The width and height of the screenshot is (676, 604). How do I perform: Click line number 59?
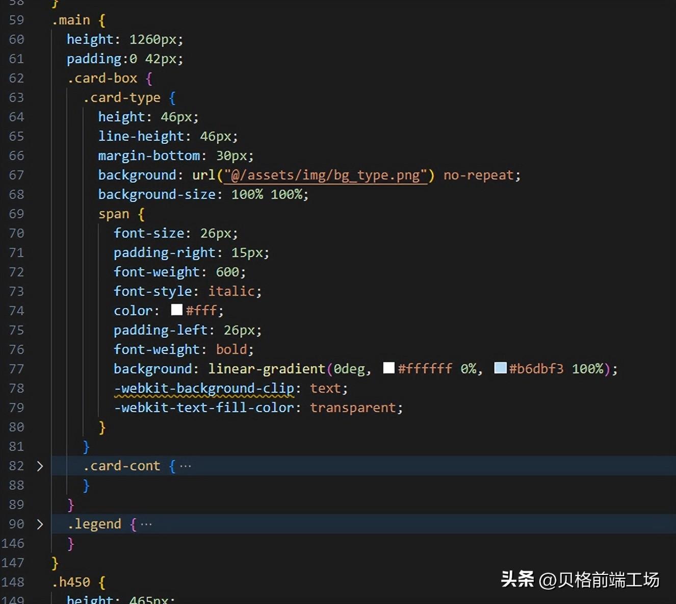click(16, 20)
